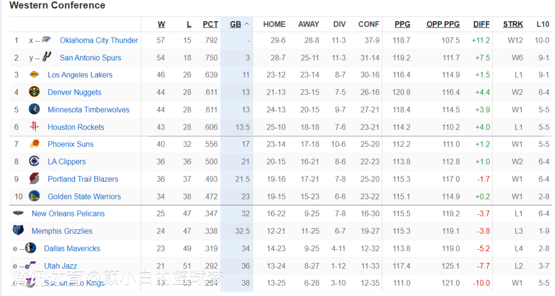Click the Los Angeles Lakers logo

[34, 75]
